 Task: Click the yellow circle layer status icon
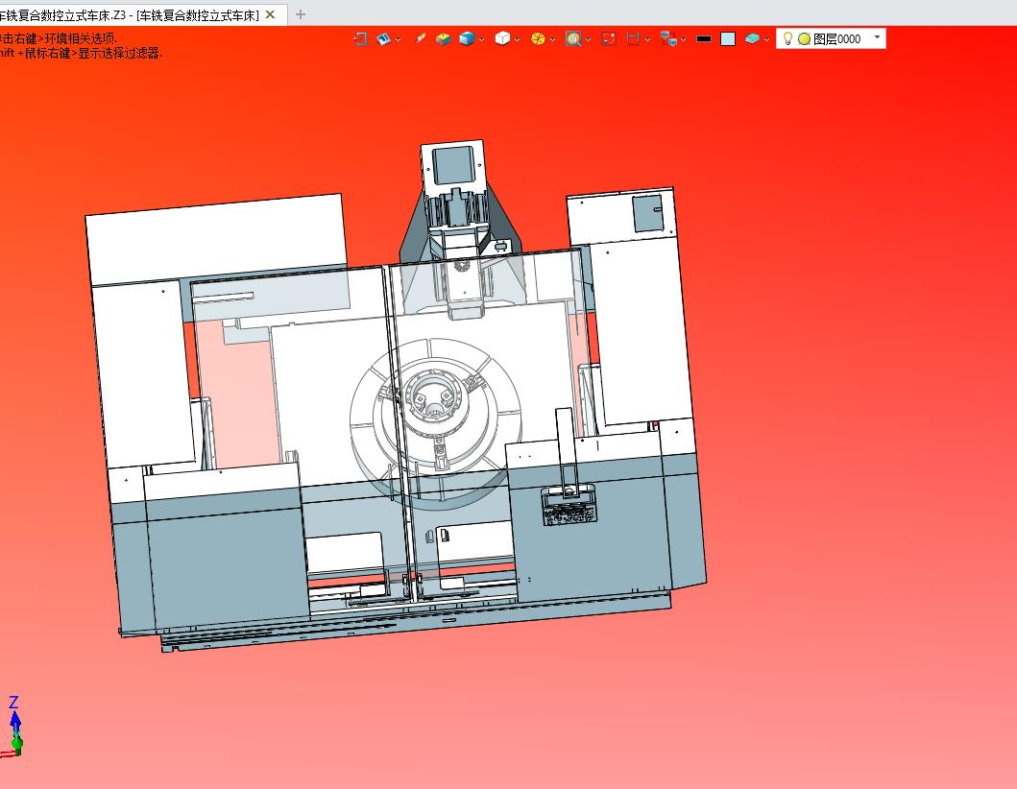[804, 39]
